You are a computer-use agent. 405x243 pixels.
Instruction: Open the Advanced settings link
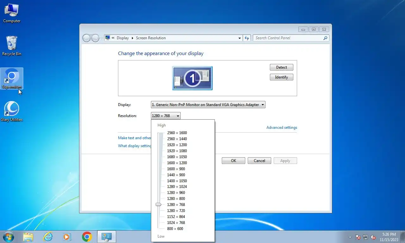(282, 128)
